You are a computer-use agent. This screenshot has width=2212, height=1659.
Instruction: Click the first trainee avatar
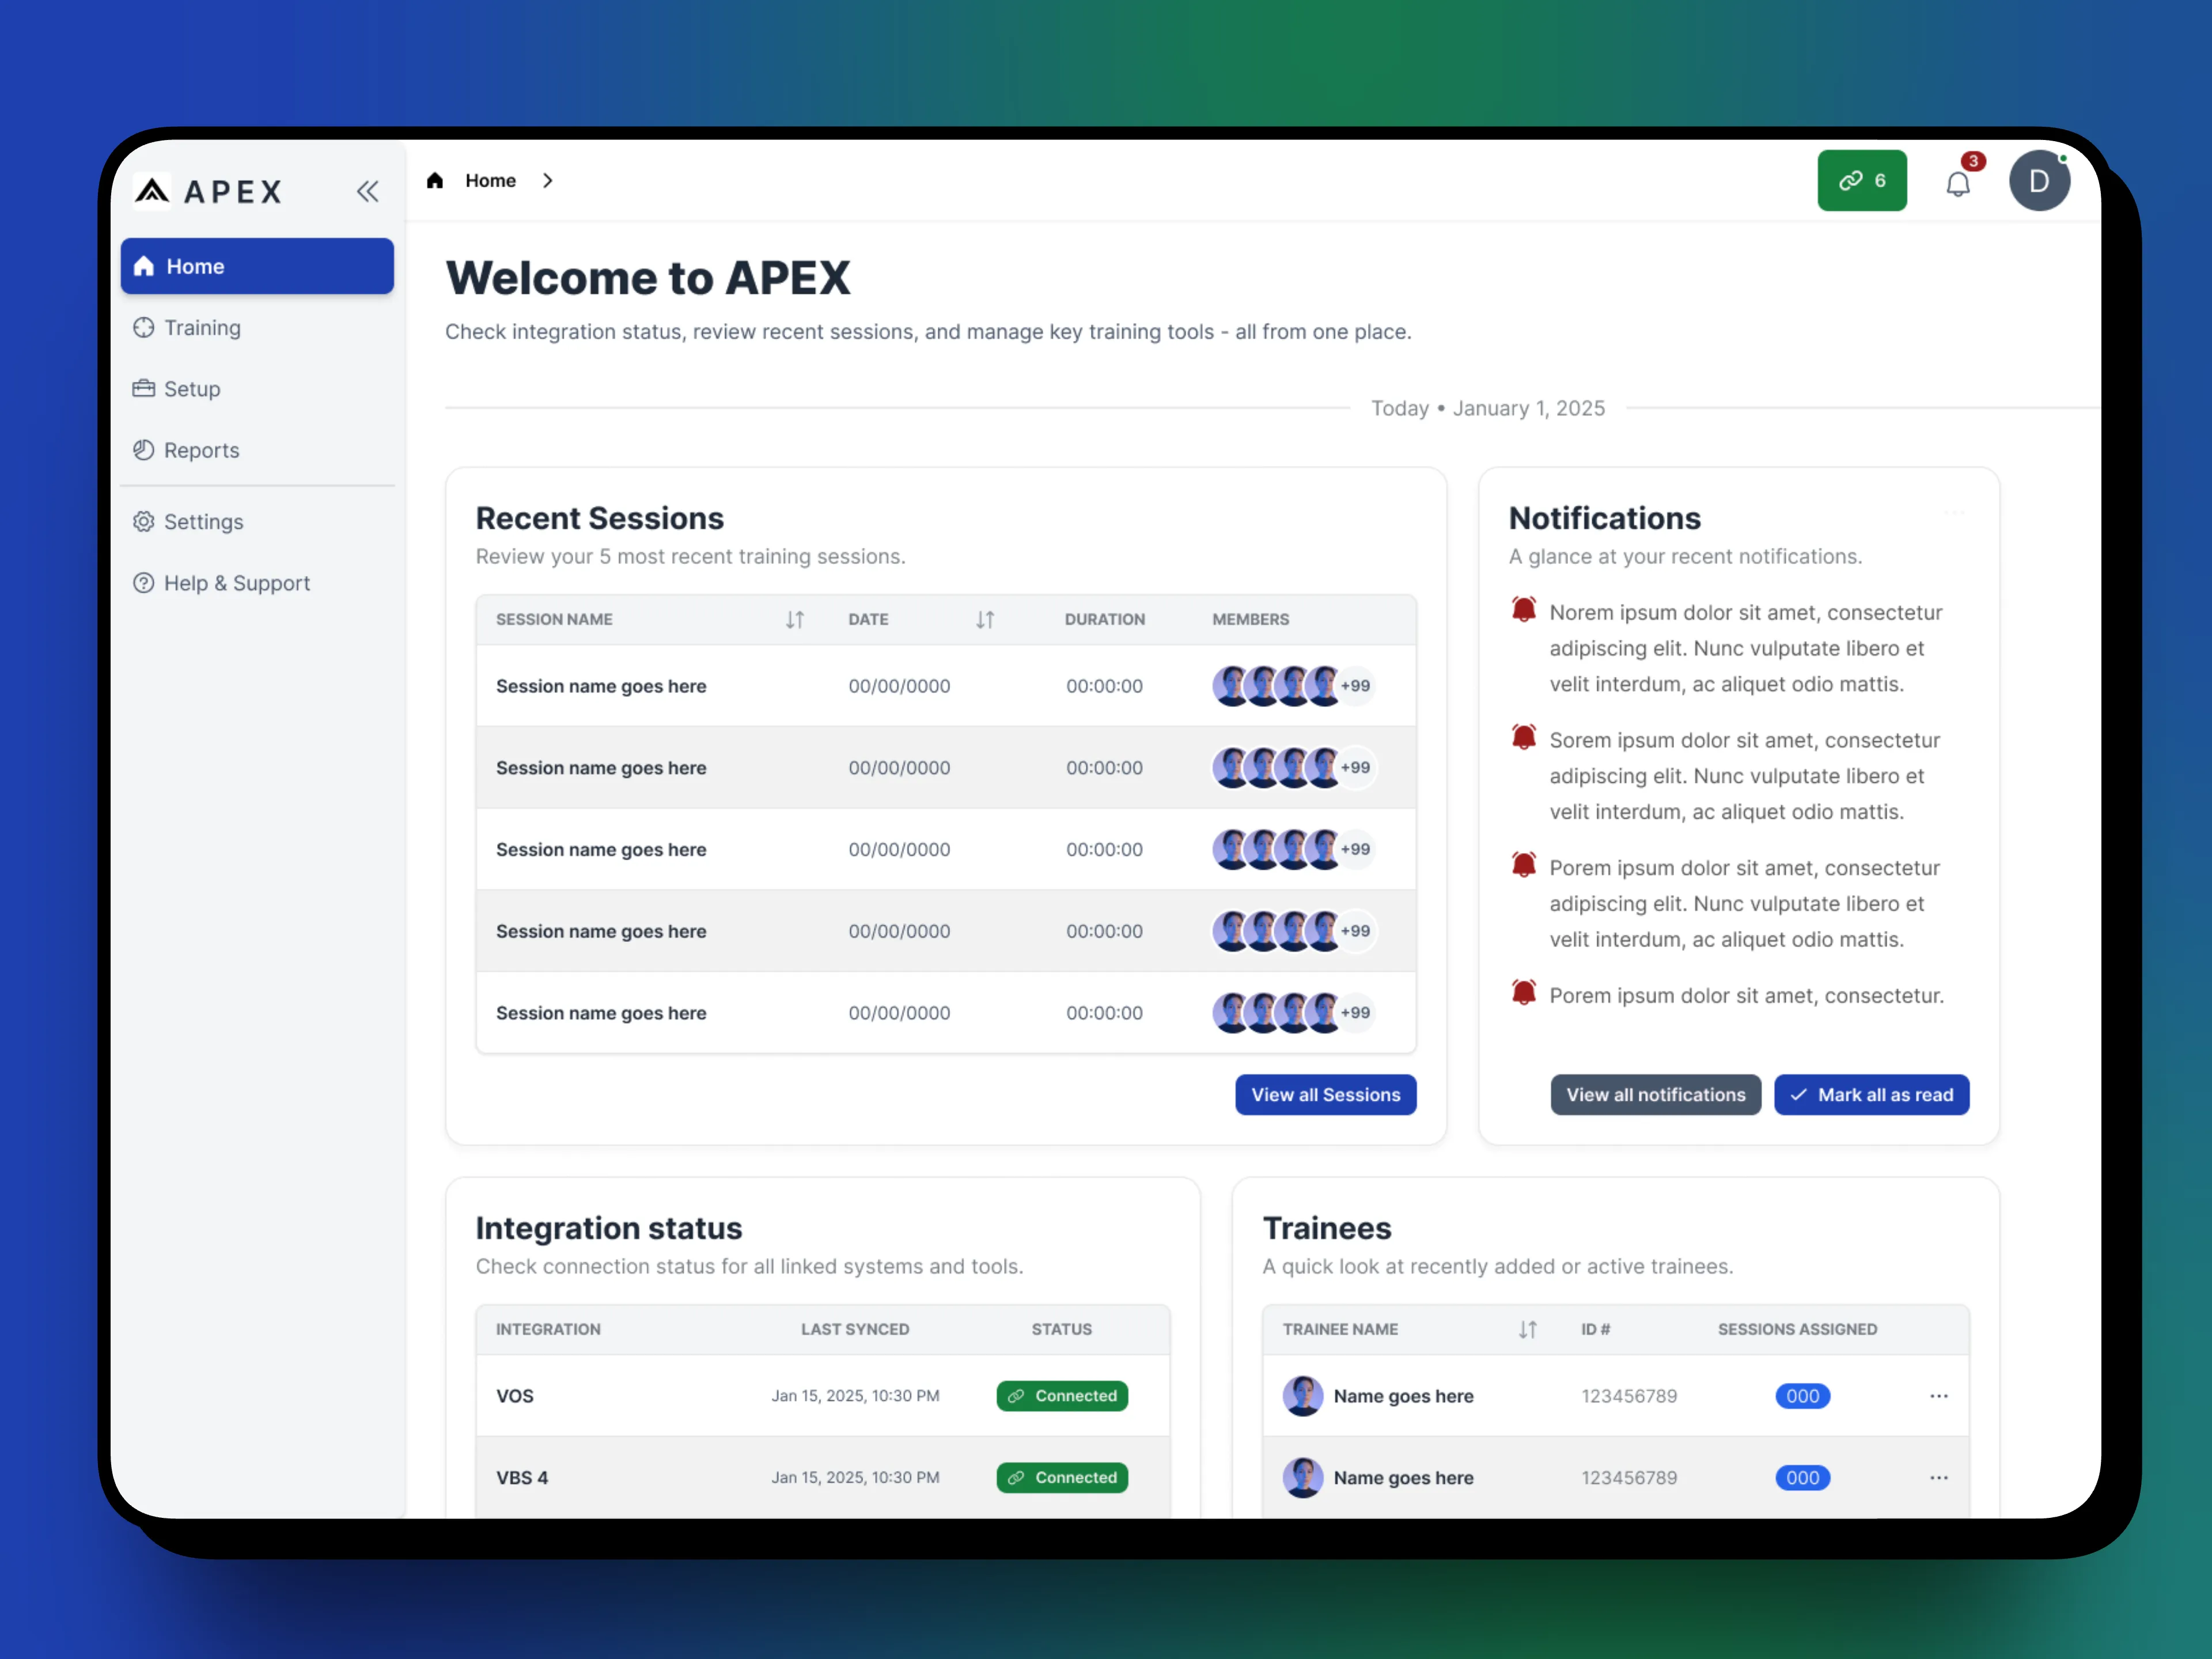click(x=1303, y=1397)
